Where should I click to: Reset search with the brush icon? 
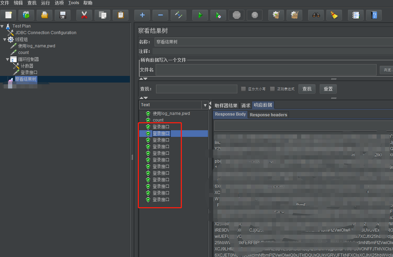point(334,15)
